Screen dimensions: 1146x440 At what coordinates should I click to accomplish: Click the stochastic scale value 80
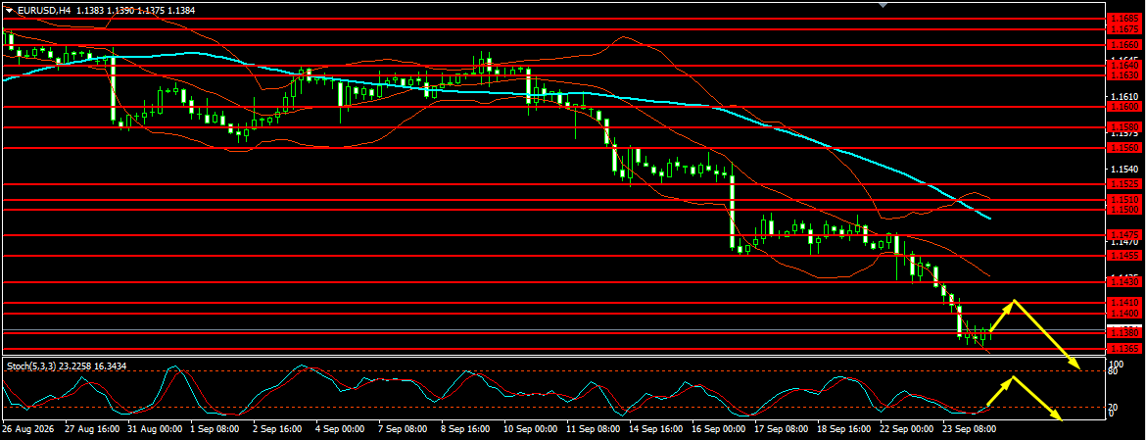1114,371
